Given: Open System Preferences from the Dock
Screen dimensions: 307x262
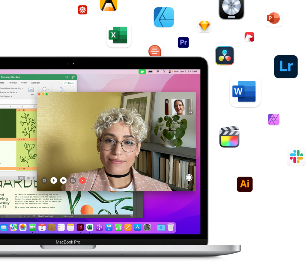Looking at the screenshot, I should [x=147, y=227].
